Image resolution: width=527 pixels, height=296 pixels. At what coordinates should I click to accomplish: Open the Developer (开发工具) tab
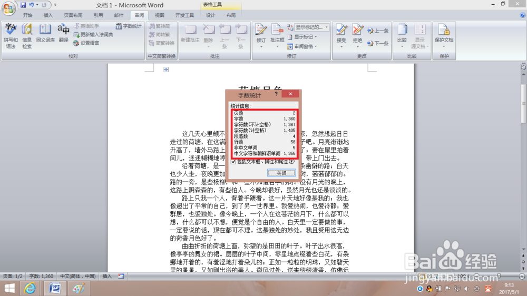[184, 15]
